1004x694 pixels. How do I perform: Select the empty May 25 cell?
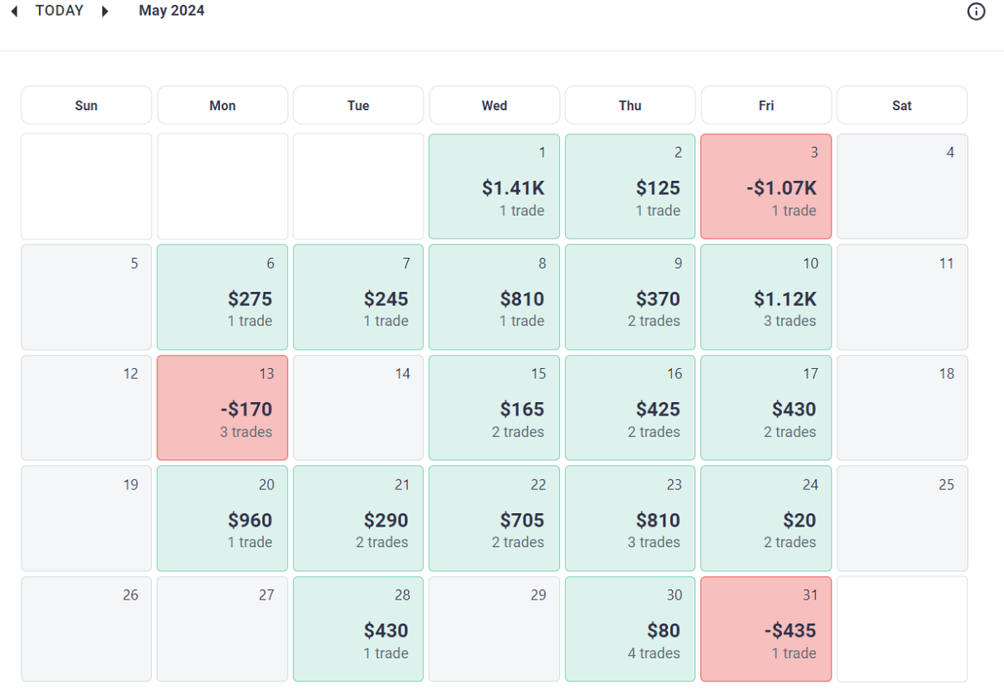pyautogui.click(x=902, y=518)
